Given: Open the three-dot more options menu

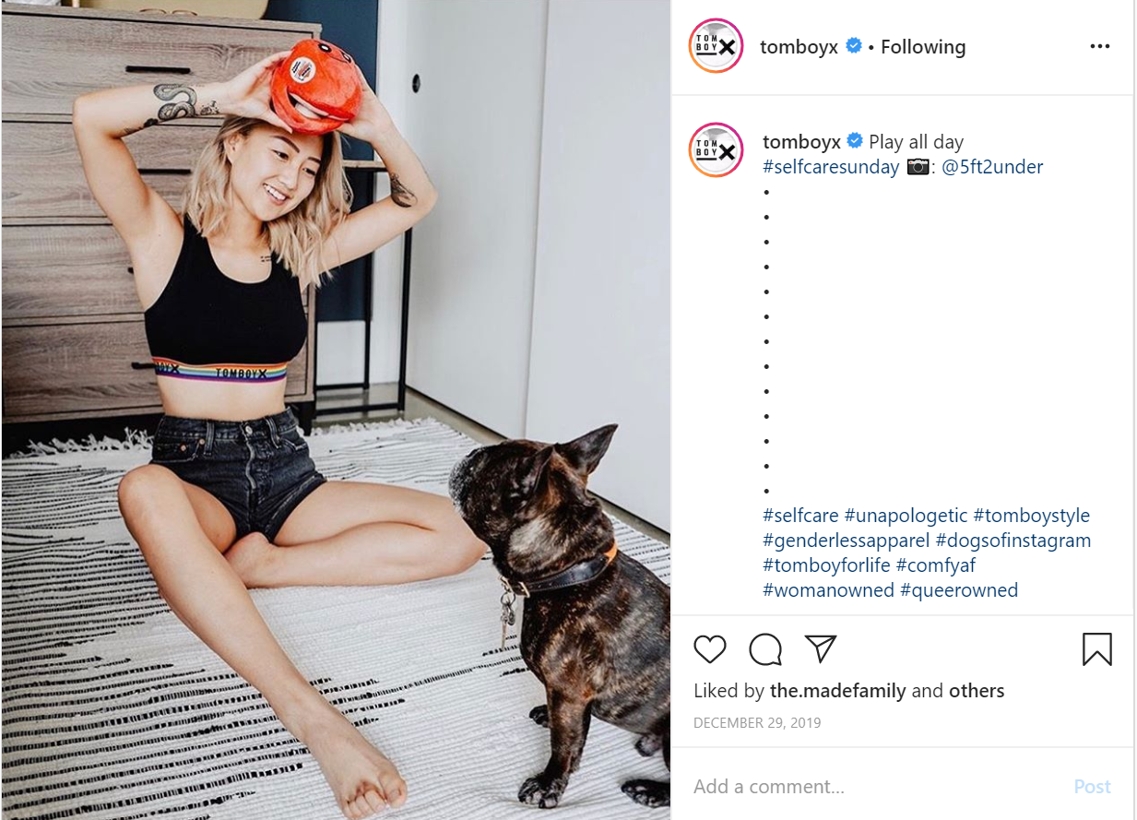Looking at the screenshot, I should click(1100, 46).
